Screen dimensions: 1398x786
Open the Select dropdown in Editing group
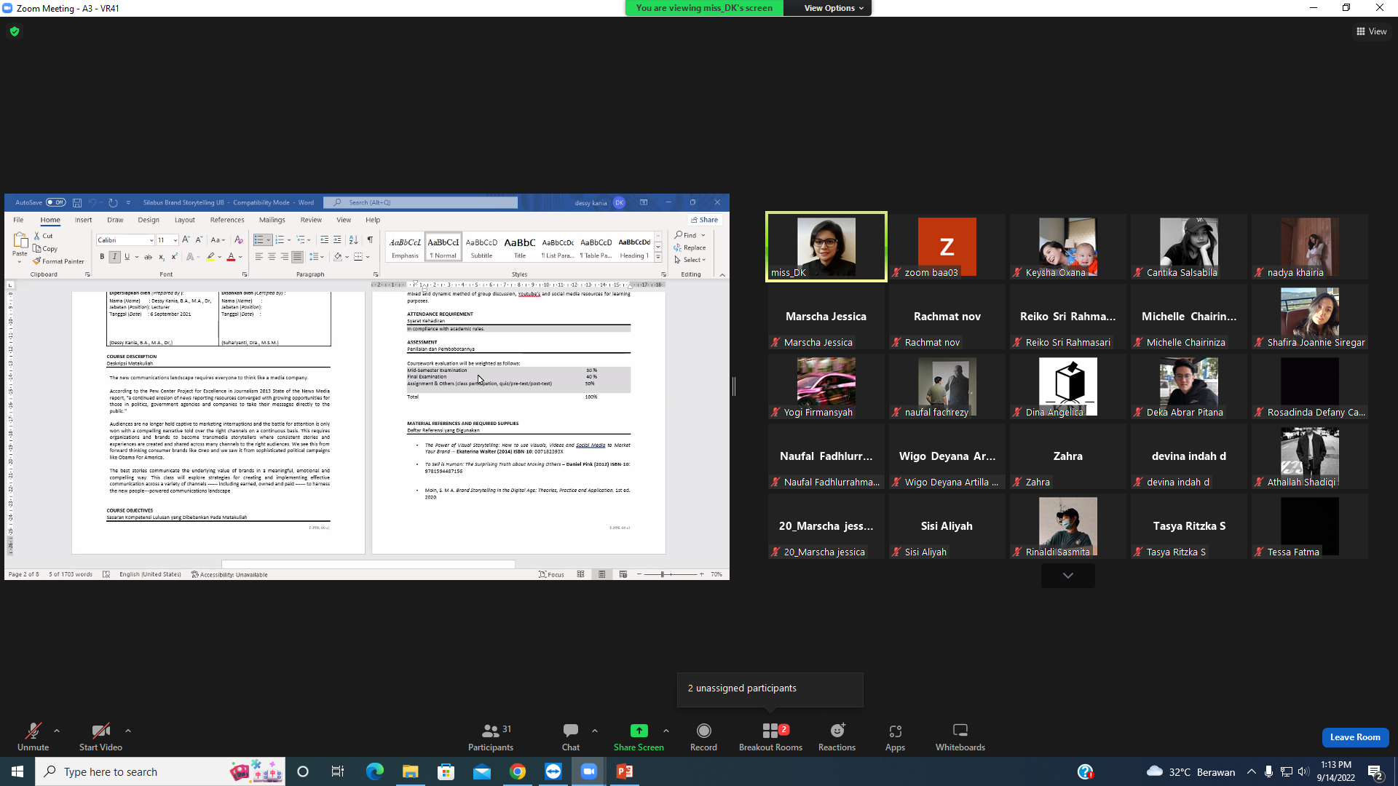690,260
